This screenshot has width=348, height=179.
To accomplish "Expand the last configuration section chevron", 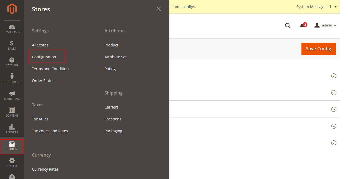I will point(334,143).
